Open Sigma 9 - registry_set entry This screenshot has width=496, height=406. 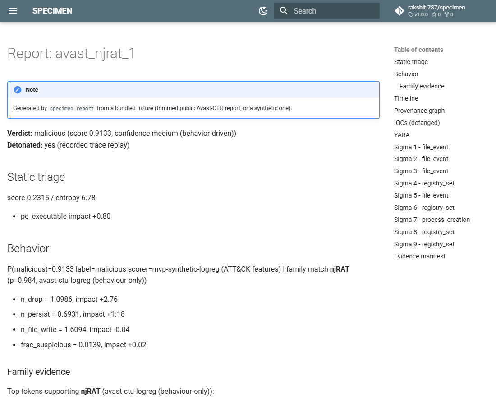point(424,245)
